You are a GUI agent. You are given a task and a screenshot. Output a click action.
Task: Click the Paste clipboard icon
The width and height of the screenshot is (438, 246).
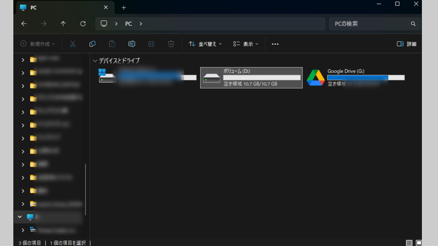[x=112, y=44]
